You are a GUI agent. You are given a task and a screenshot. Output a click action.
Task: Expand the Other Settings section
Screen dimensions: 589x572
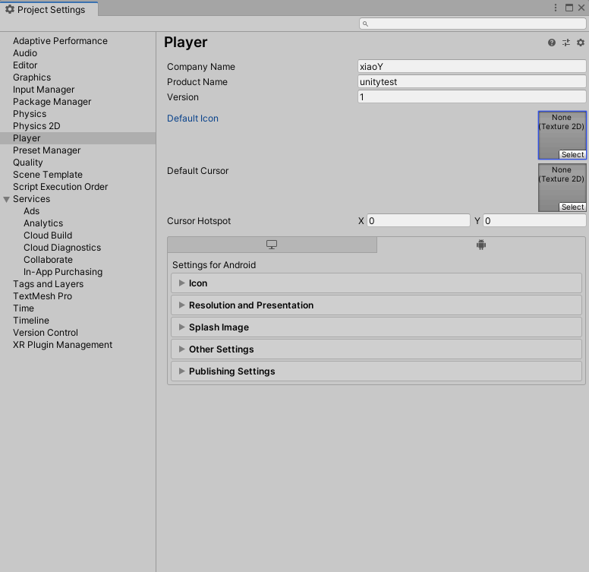[376, 349]
